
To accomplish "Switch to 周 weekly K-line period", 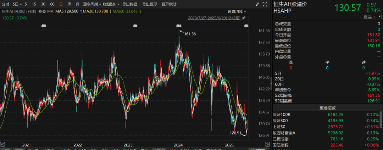I will tap(69, 4).
